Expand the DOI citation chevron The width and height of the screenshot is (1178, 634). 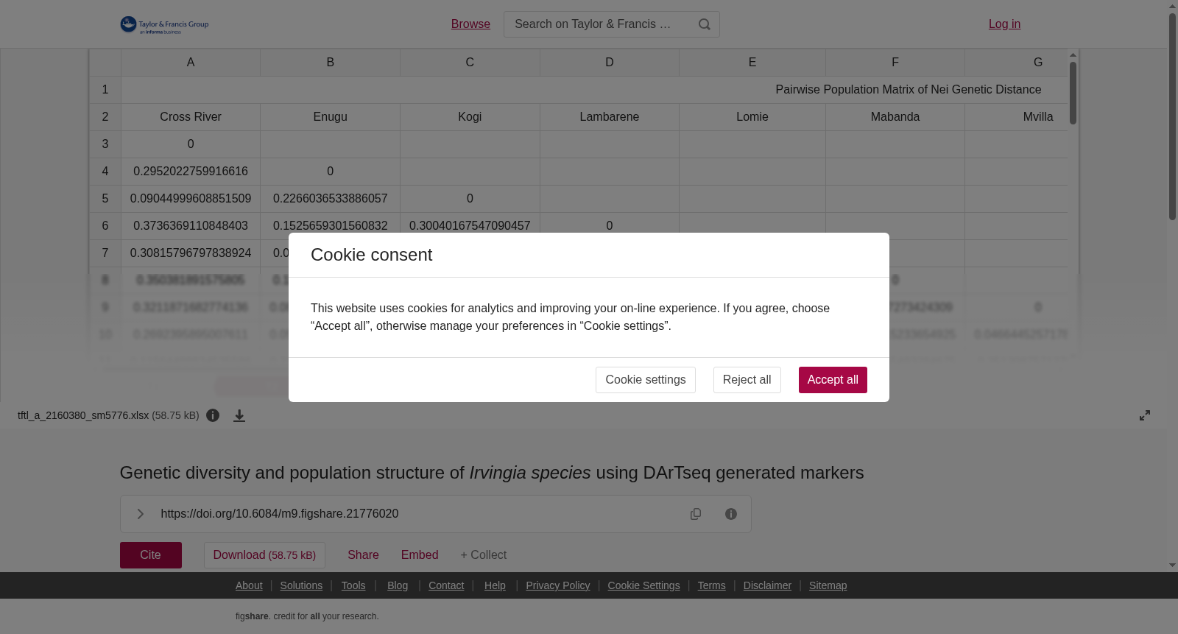pyautogui.click(x=140, y=514)
